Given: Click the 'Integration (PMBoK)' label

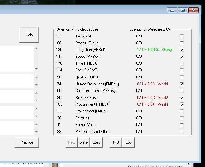Looking at the screenshot, I should click(x=91, y=50).
